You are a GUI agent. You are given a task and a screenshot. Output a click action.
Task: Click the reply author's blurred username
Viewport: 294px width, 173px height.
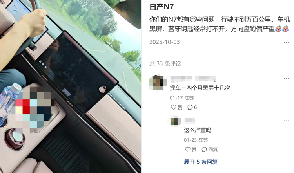click(x=190, y=121)
